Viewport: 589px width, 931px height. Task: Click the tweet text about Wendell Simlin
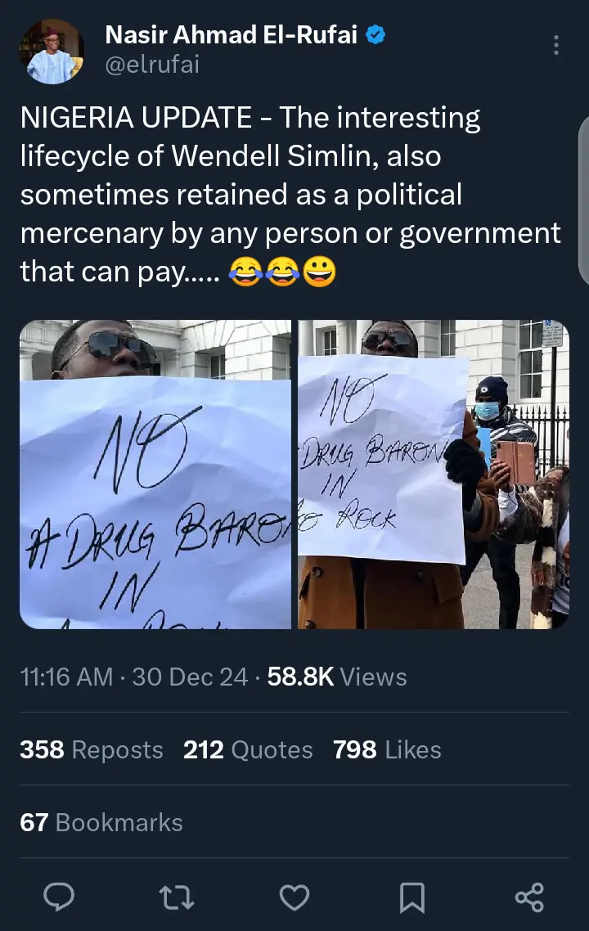290,195
